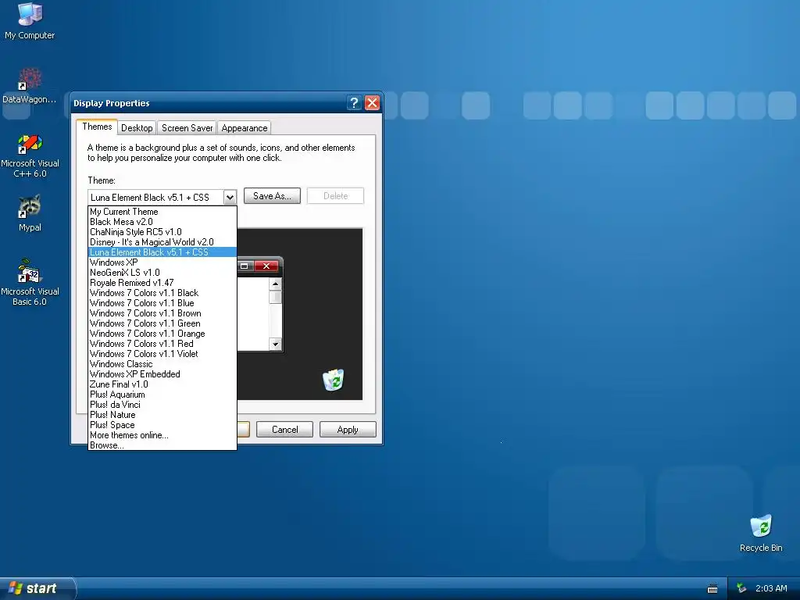
Task: Click the recycle bin in theme preview
Action: tap(334, 380)
